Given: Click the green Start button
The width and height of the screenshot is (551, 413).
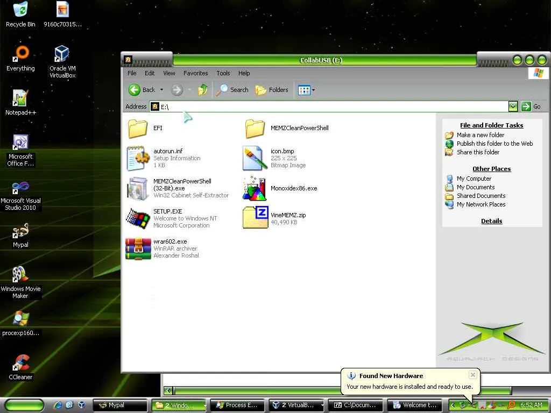Looking at the screenshot, I should pyautogui.click(x=24, y=405).
